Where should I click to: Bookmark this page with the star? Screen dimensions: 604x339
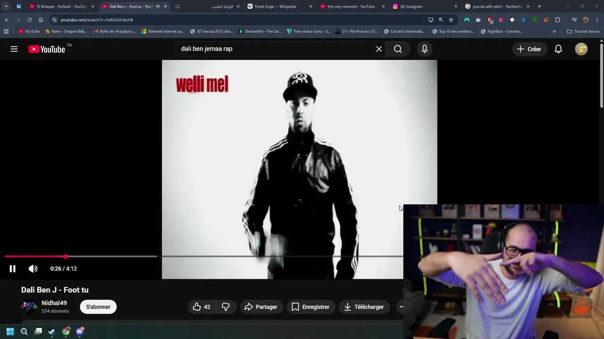451,20
